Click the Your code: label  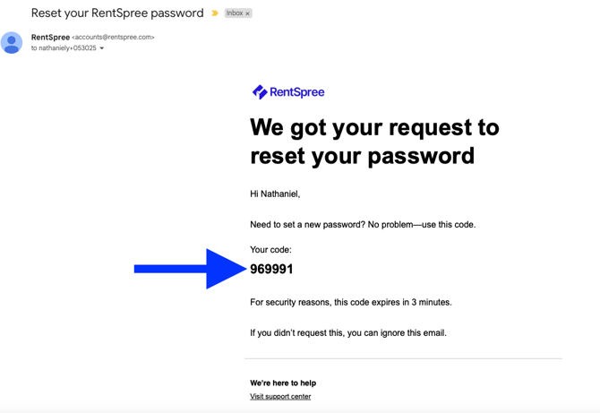(270, 250)
